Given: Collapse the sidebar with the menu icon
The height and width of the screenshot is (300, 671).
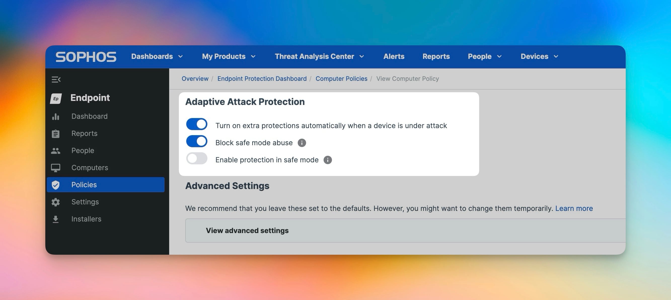Looking at the screenshot, I should (x=56, y=80).
